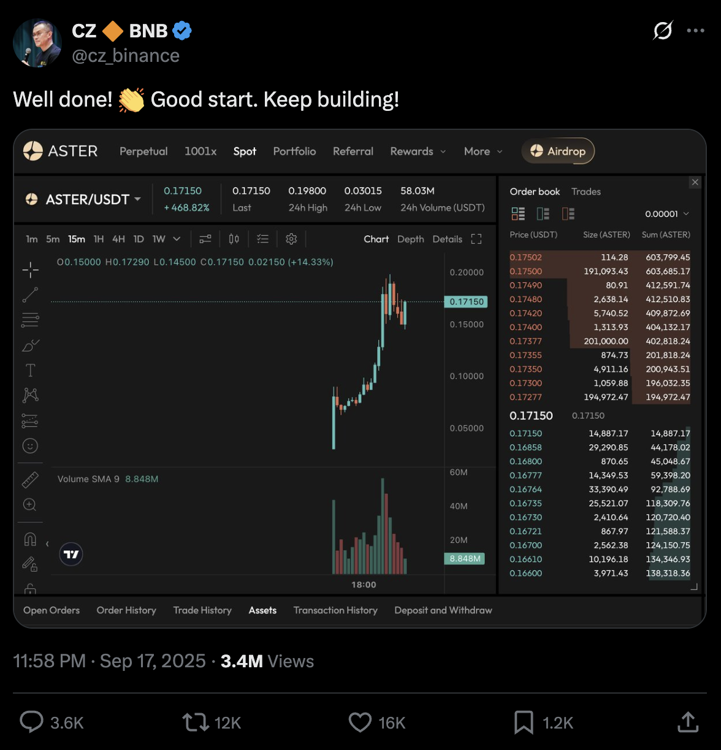This screenshot has width=721, height=750.
Task: Click the candlestick chart type icon
Action: tap(234, 239)
